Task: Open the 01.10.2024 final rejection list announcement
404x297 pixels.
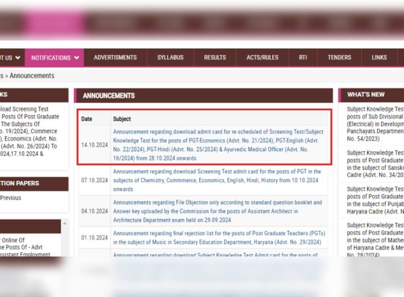Action: [x=219, y=238]
